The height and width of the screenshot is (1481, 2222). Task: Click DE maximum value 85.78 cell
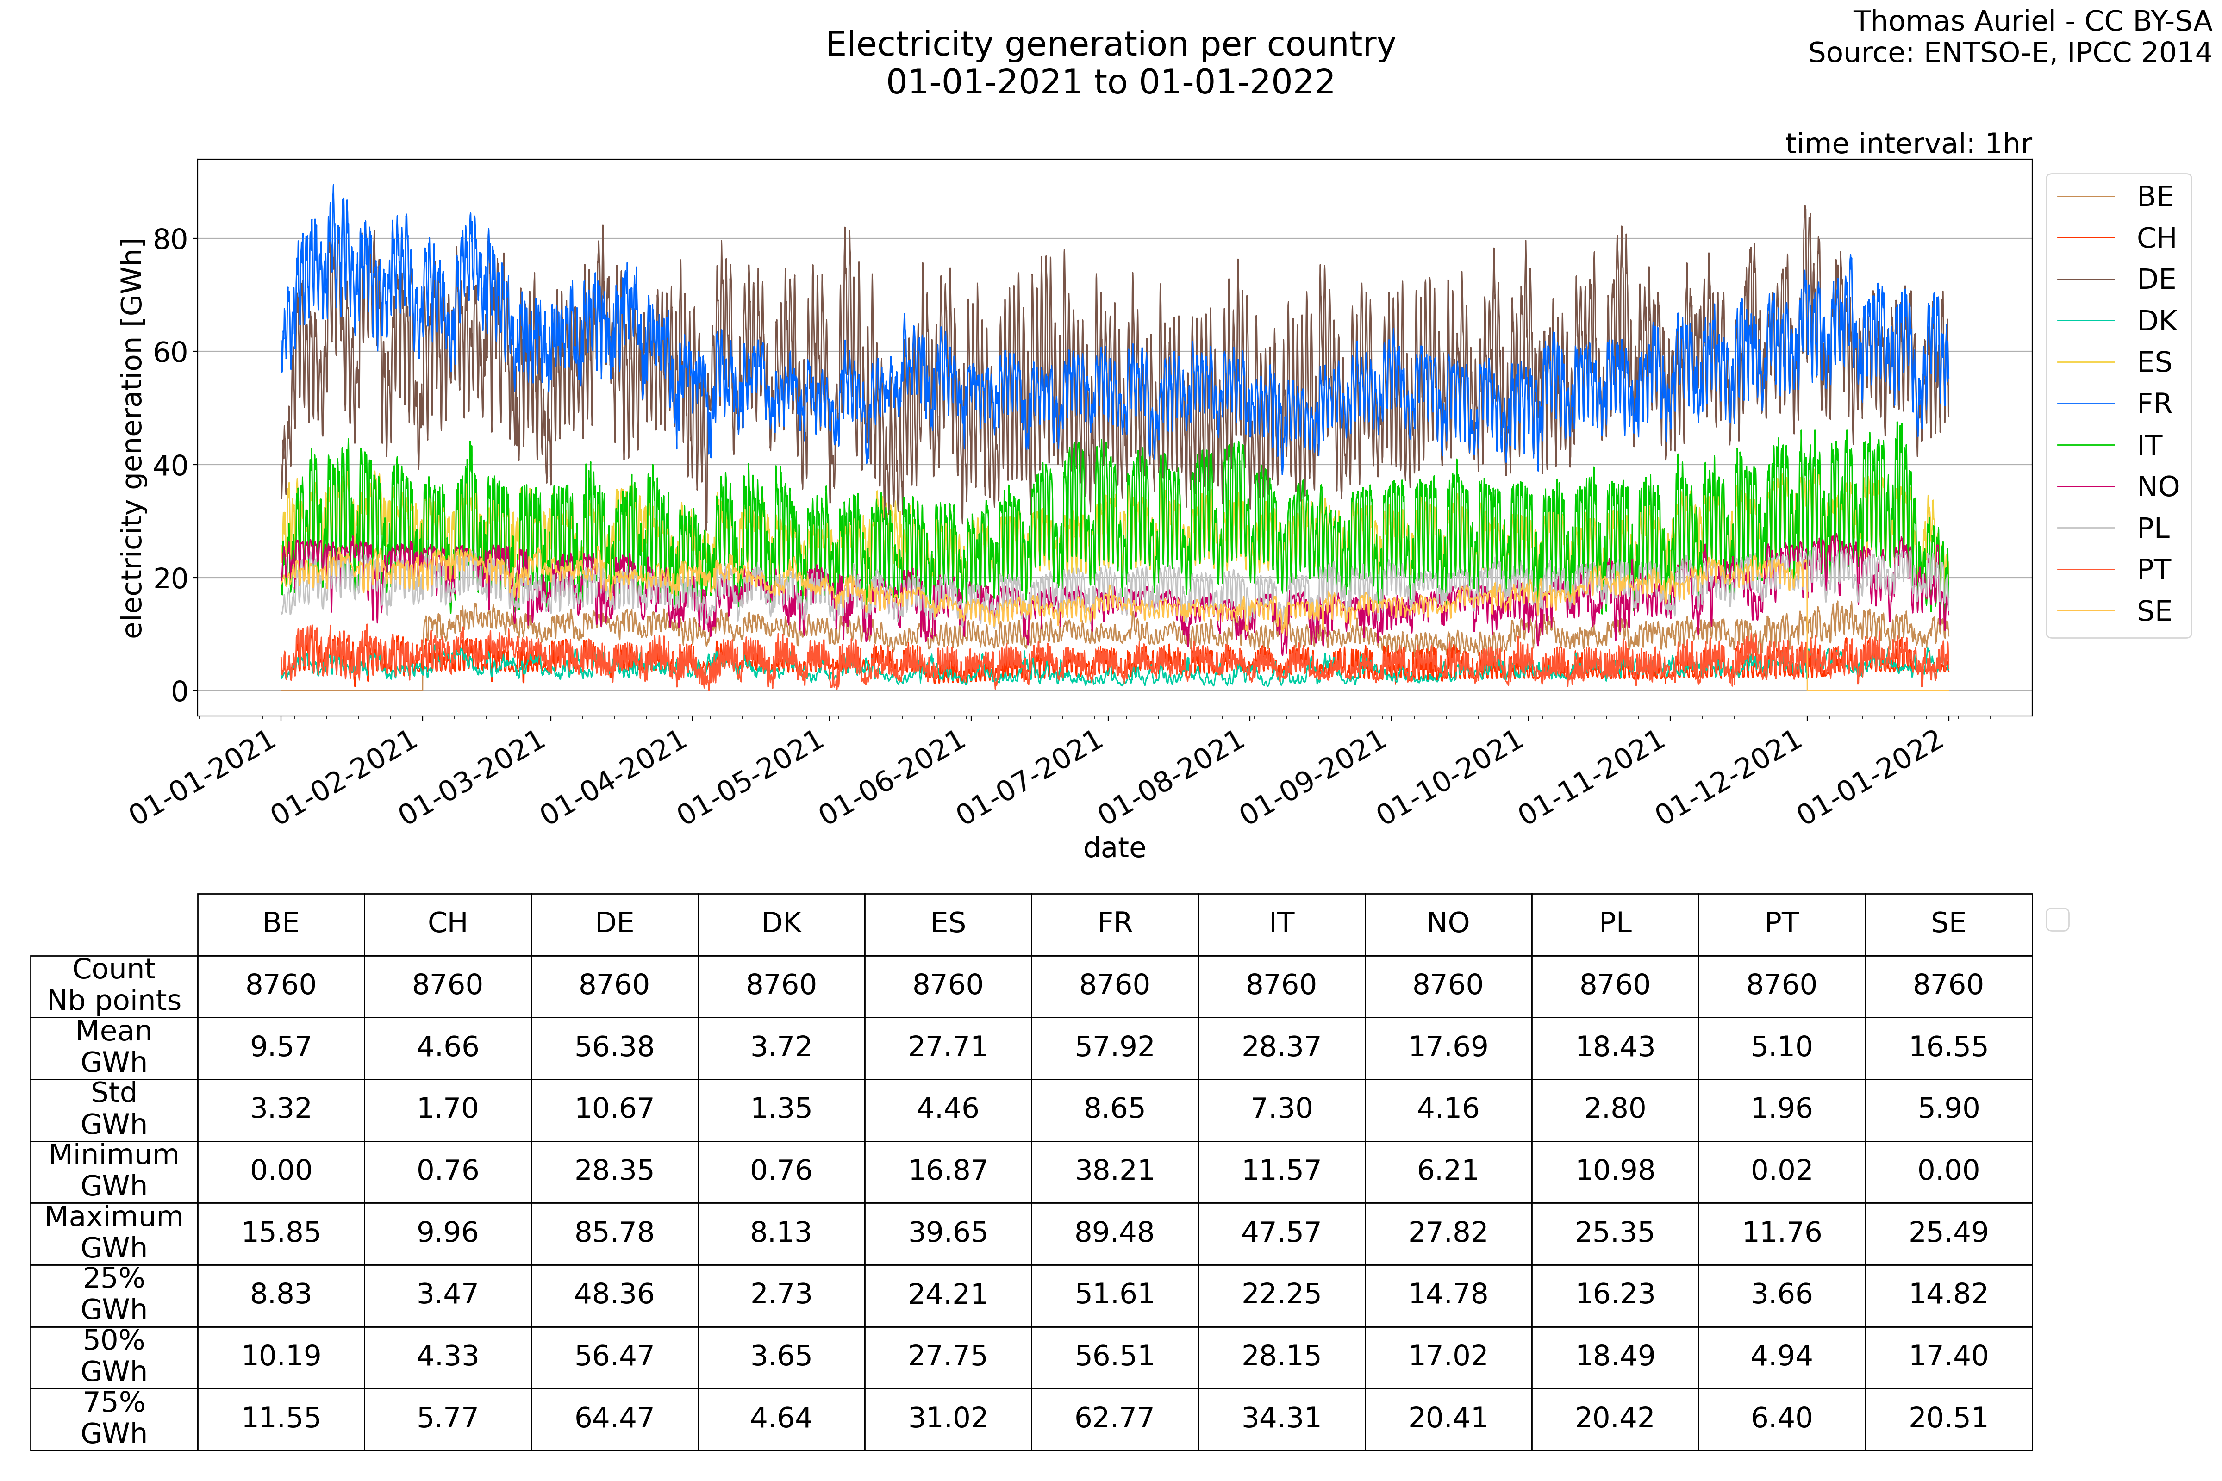coord(614,1232)
